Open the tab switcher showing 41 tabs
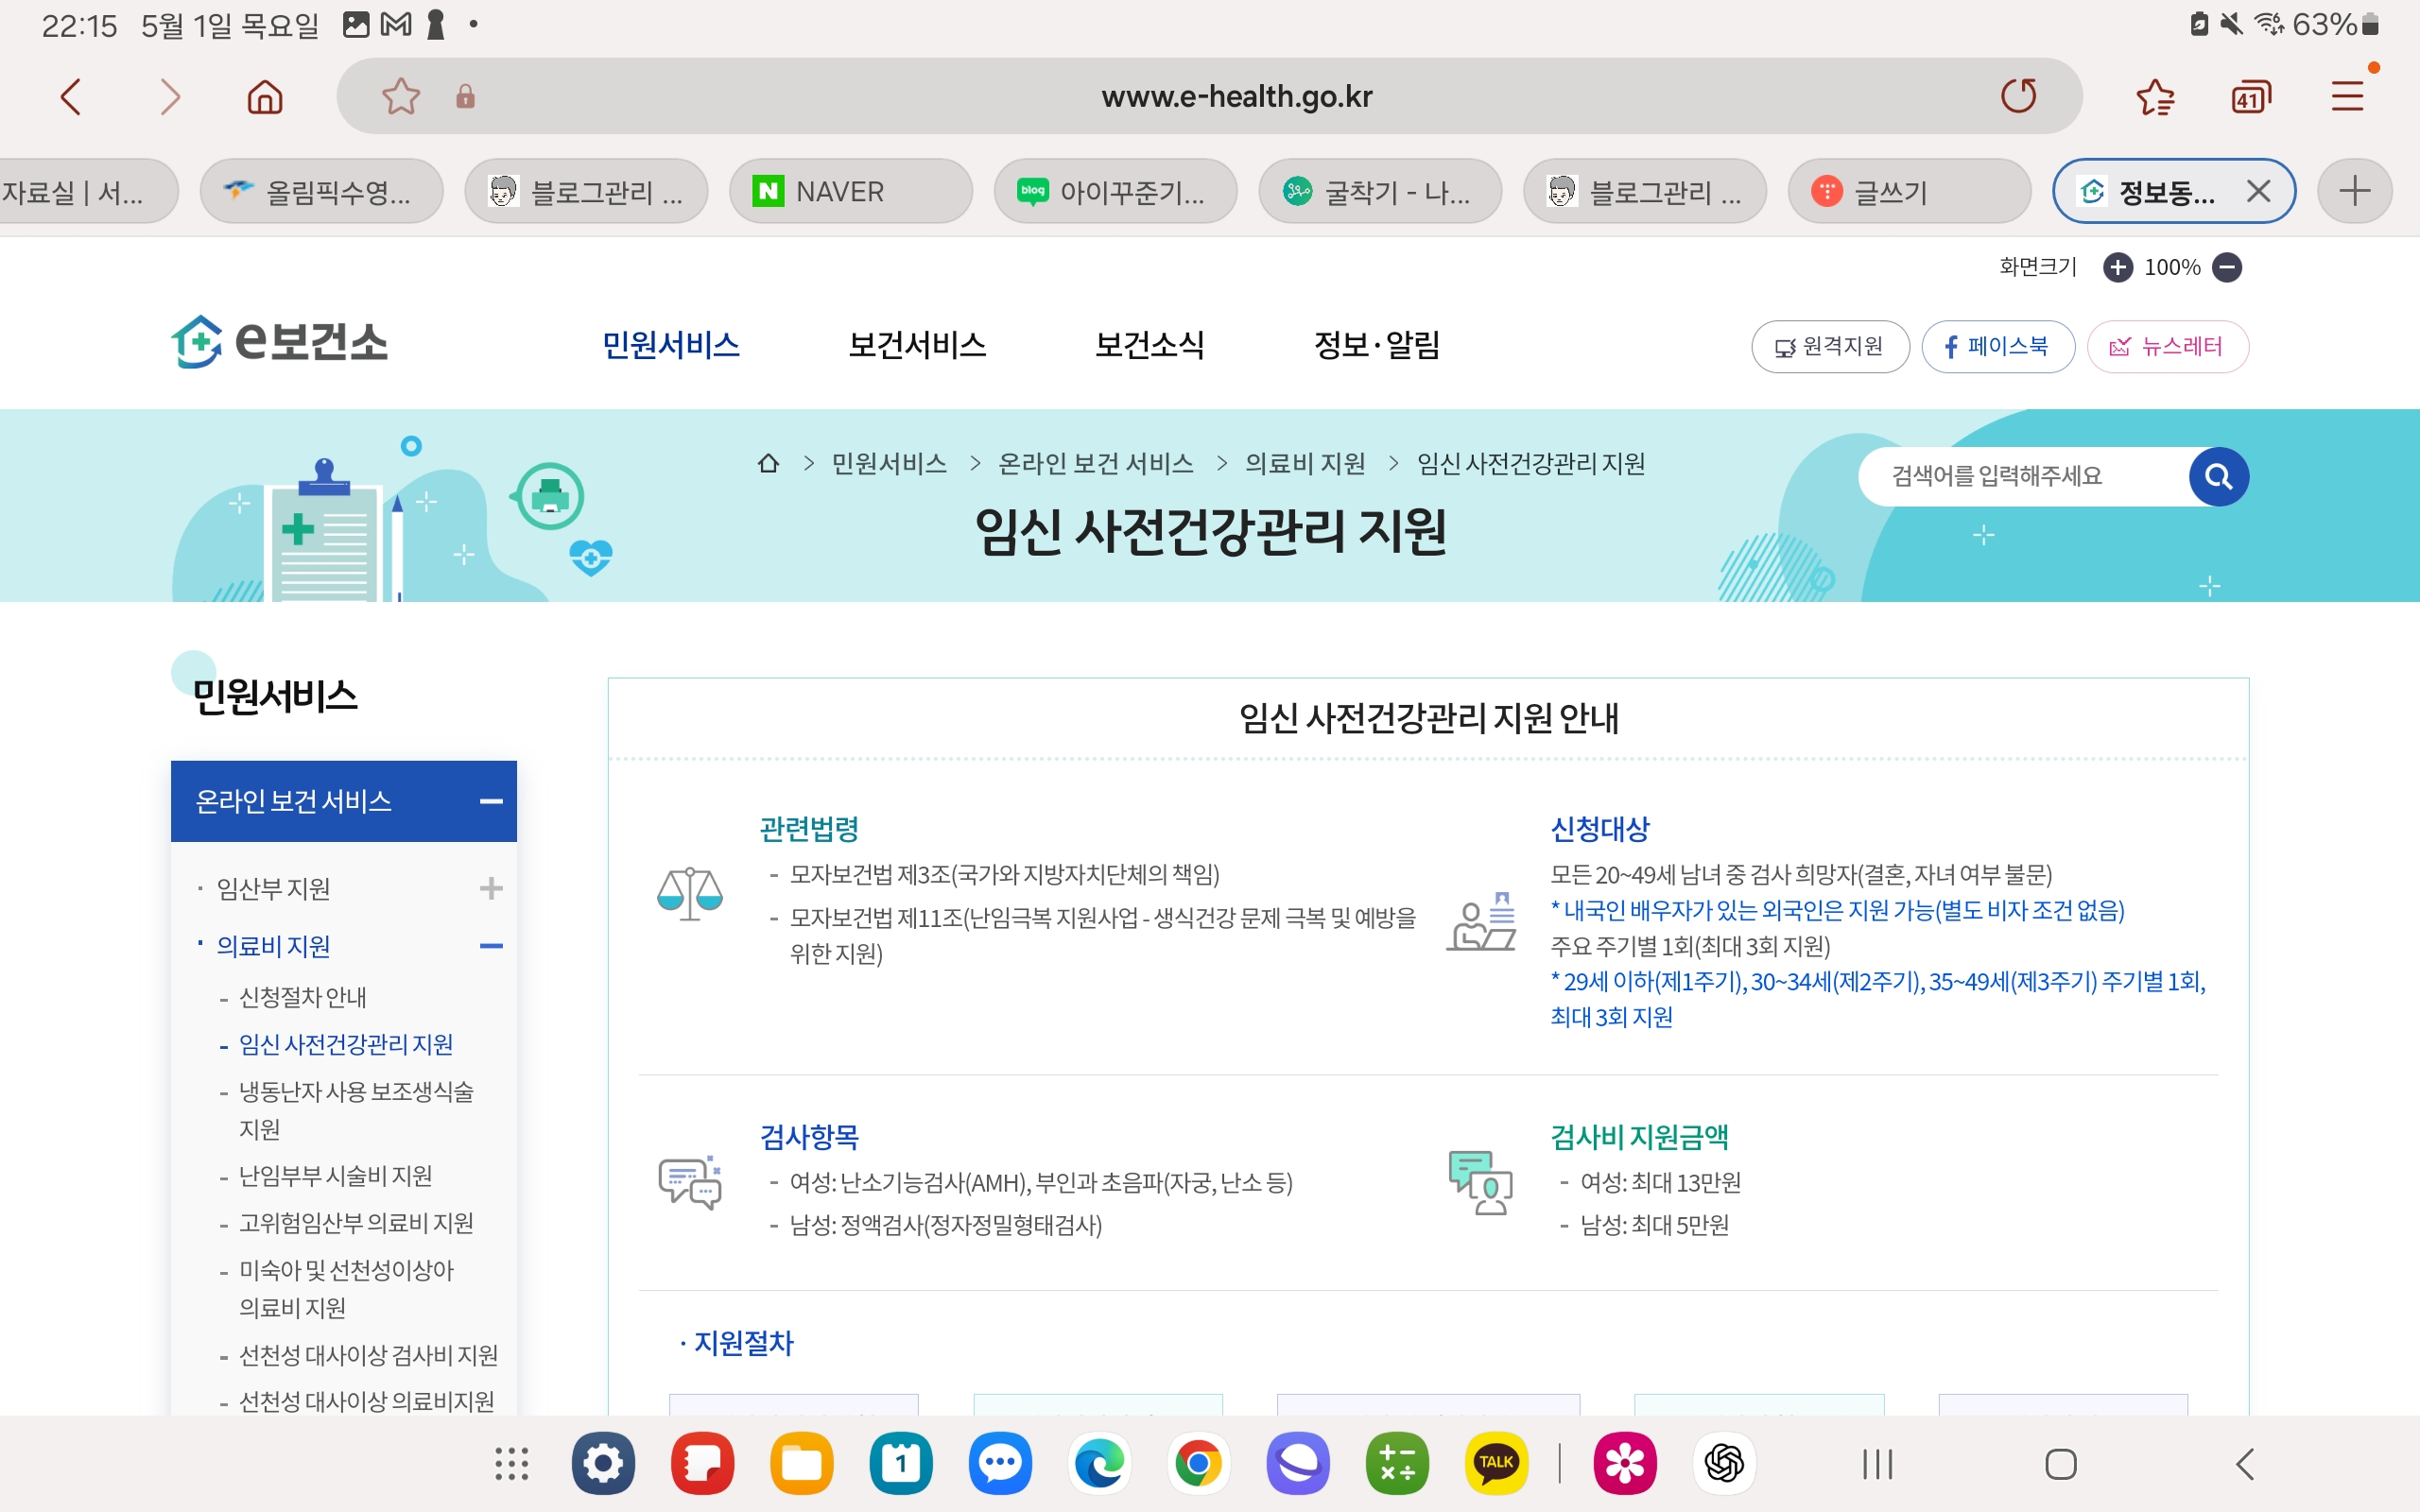 (2250, 97)
